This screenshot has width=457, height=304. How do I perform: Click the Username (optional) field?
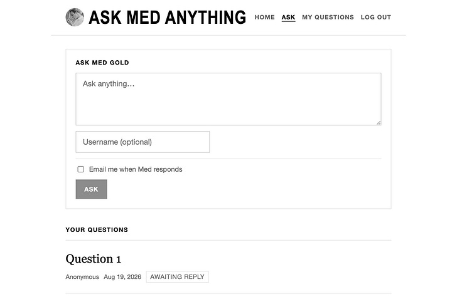[142, 142]
